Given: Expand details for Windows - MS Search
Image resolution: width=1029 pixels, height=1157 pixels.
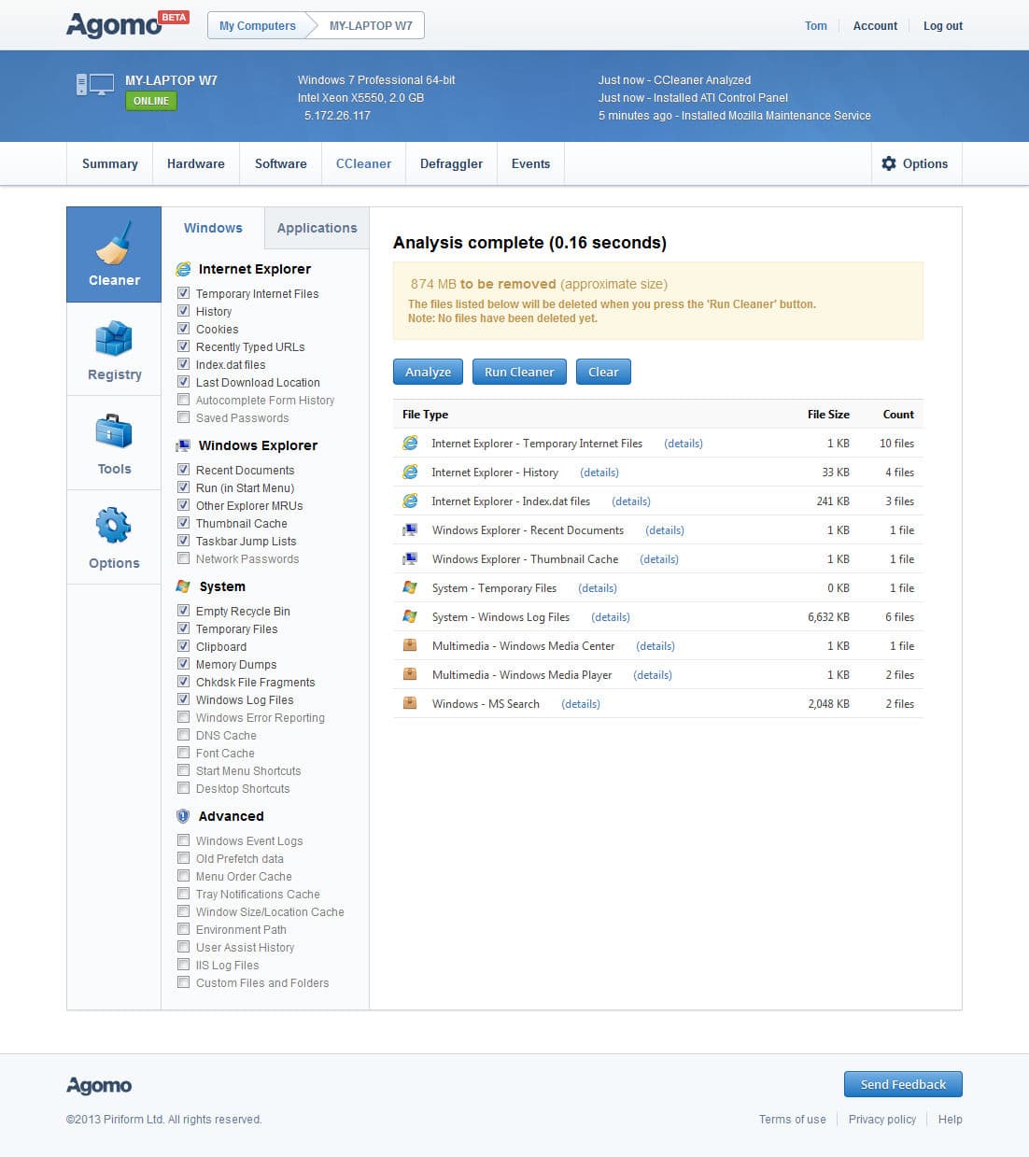Looking at the screenshot, I should point(580,704).
